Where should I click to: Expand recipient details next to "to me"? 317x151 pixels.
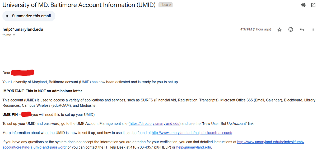pos(14,35)
